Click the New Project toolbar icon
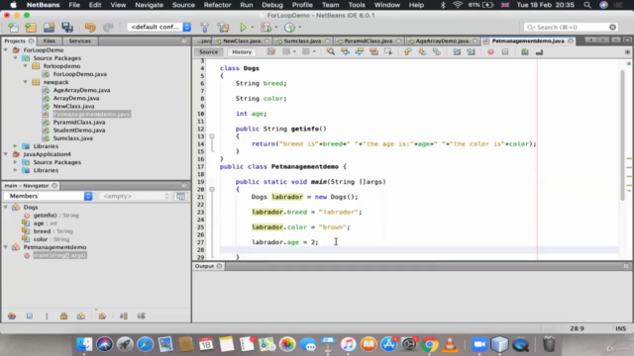The height and width of the screenshot is (356, 634). [x=31, y=27]
